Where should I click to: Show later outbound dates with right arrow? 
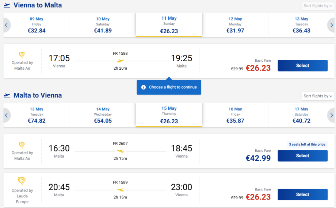coord(331,25)
